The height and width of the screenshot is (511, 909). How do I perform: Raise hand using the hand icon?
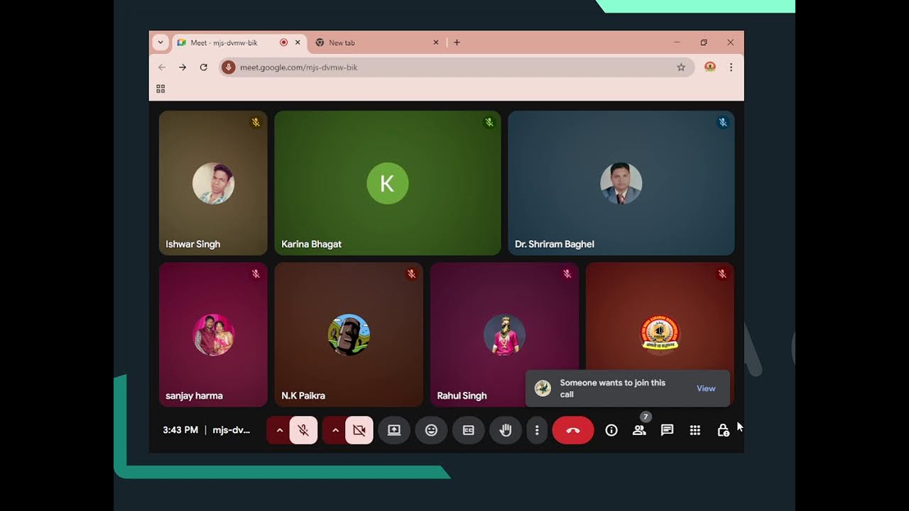pos(506,430)
